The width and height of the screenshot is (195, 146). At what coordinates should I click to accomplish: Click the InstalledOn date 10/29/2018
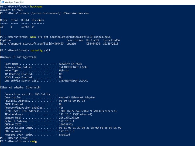point(110,43)
